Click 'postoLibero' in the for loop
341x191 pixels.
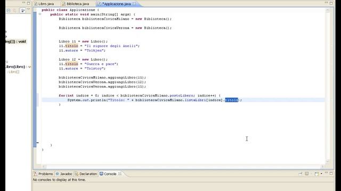click(x=181, y=95)
